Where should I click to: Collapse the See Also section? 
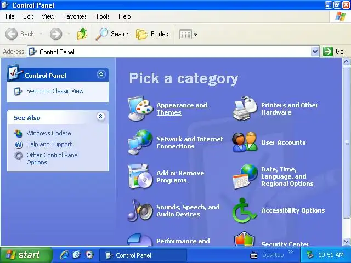(x=101, y=117)
